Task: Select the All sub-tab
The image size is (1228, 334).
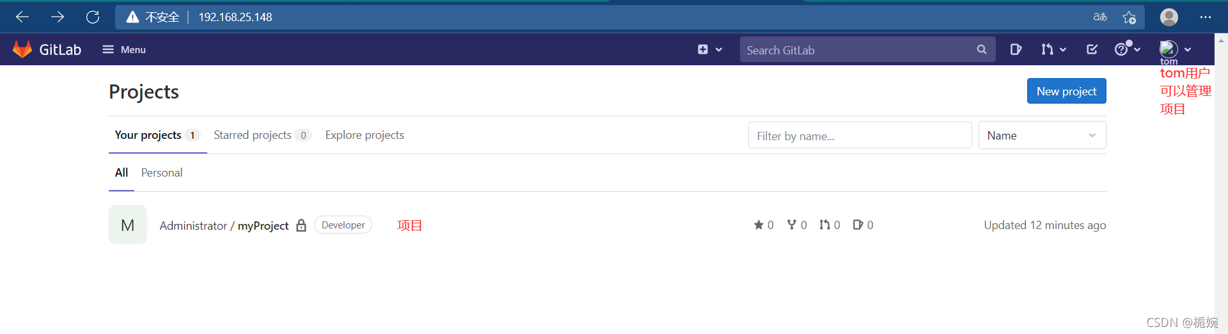Action: pyautogui.click(x=122, y=173)
